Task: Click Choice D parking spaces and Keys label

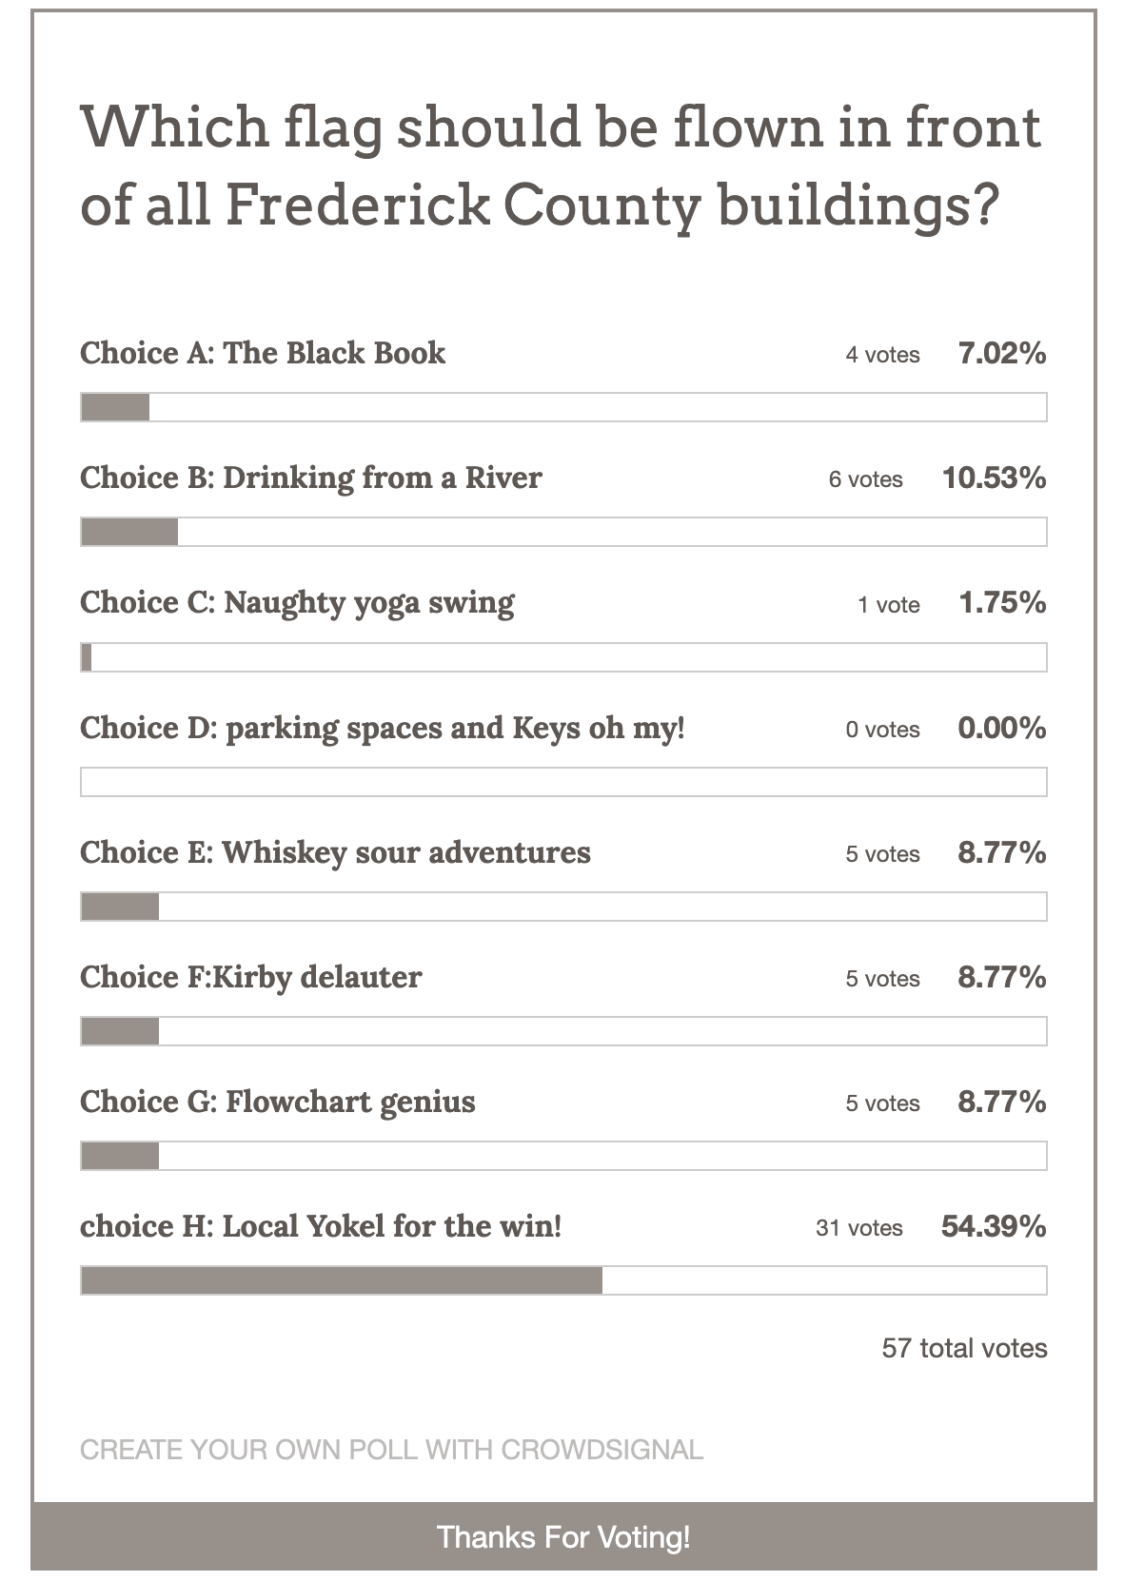Action: 383,728
